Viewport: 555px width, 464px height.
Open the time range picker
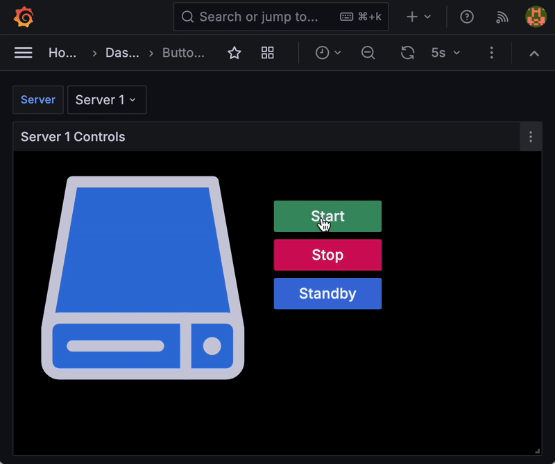[327, 53]
